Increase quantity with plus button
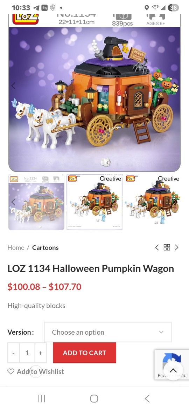The height and width of the screenshot is (410, 189). point(41,353)
